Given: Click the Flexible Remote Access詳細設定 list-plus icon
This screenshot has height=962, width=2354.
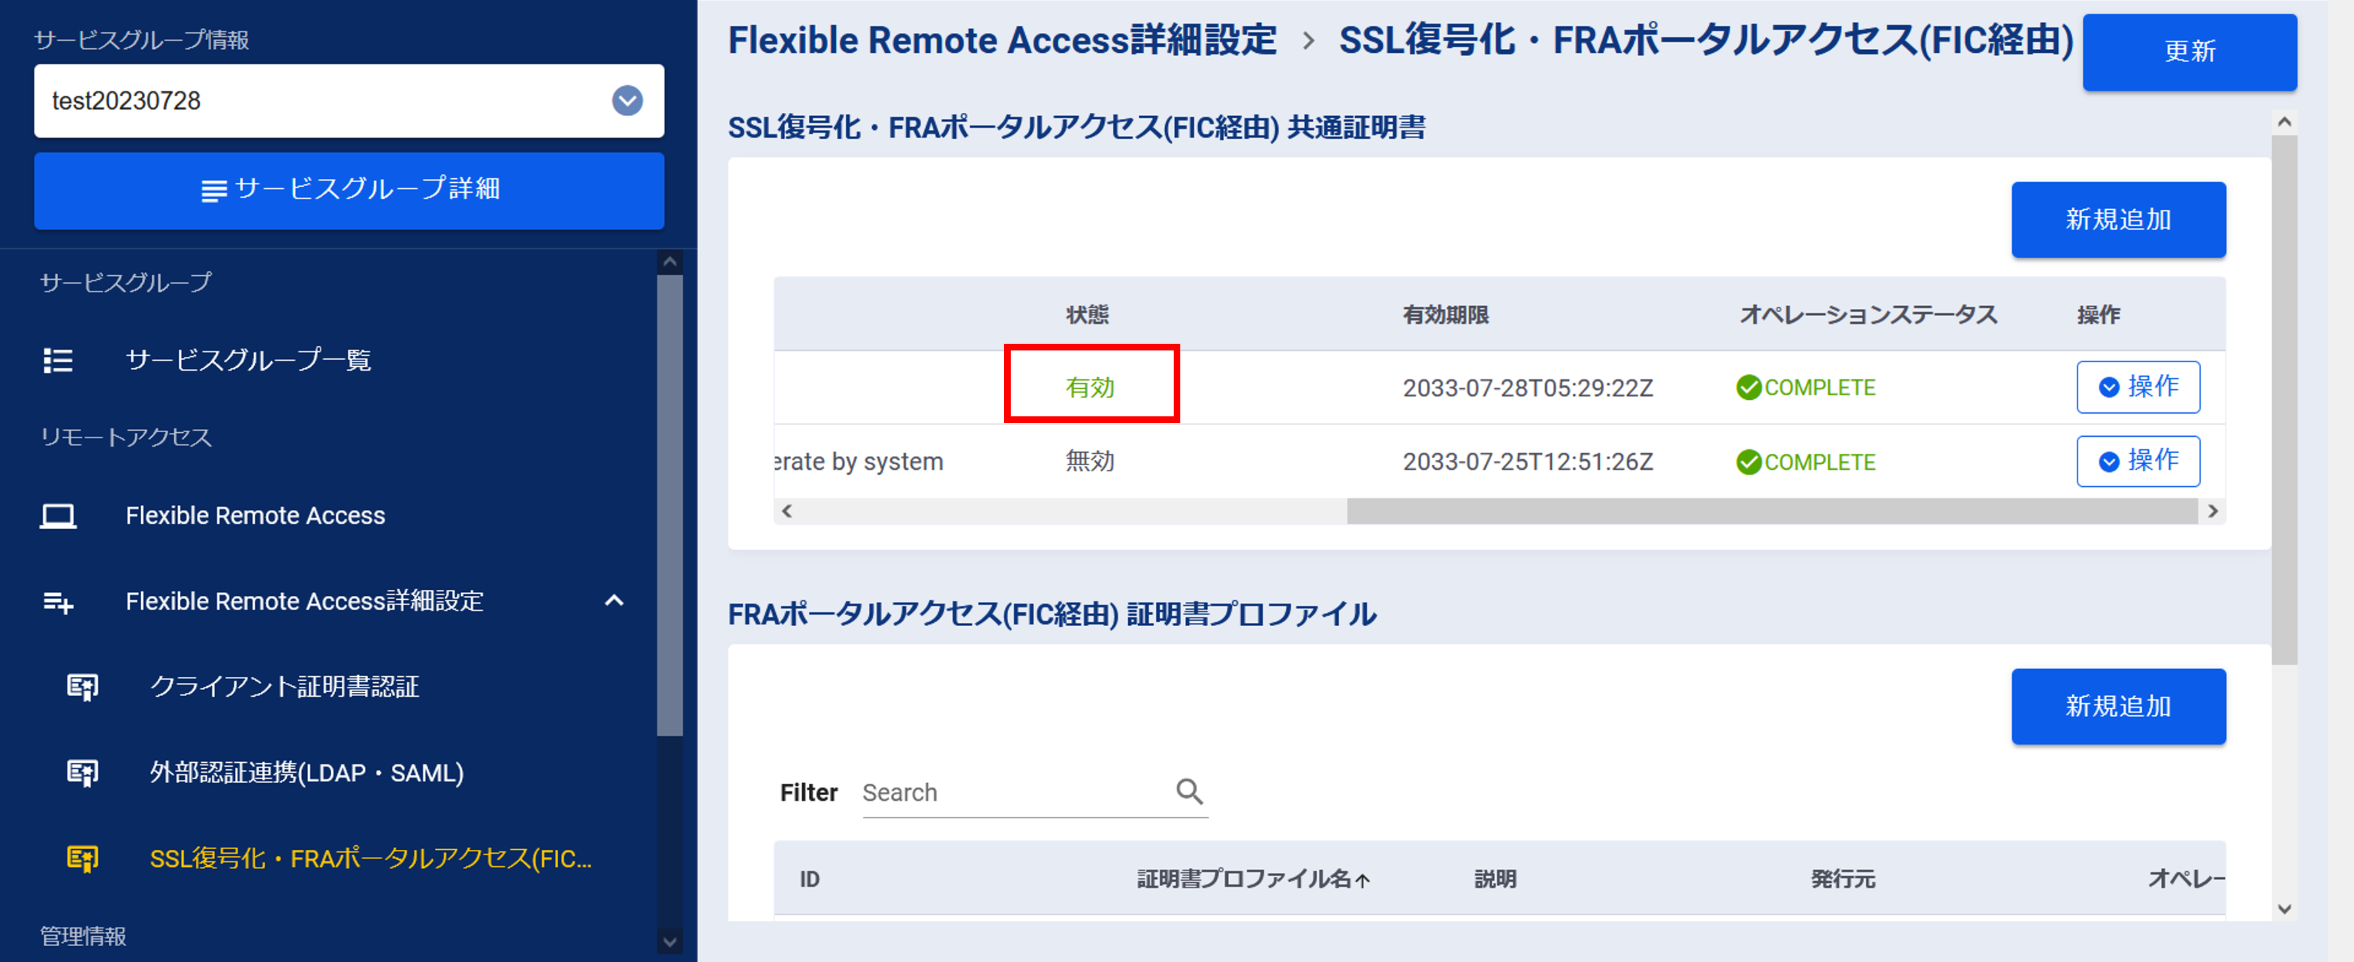Looking at the screenshot, I should pos(57,602).
